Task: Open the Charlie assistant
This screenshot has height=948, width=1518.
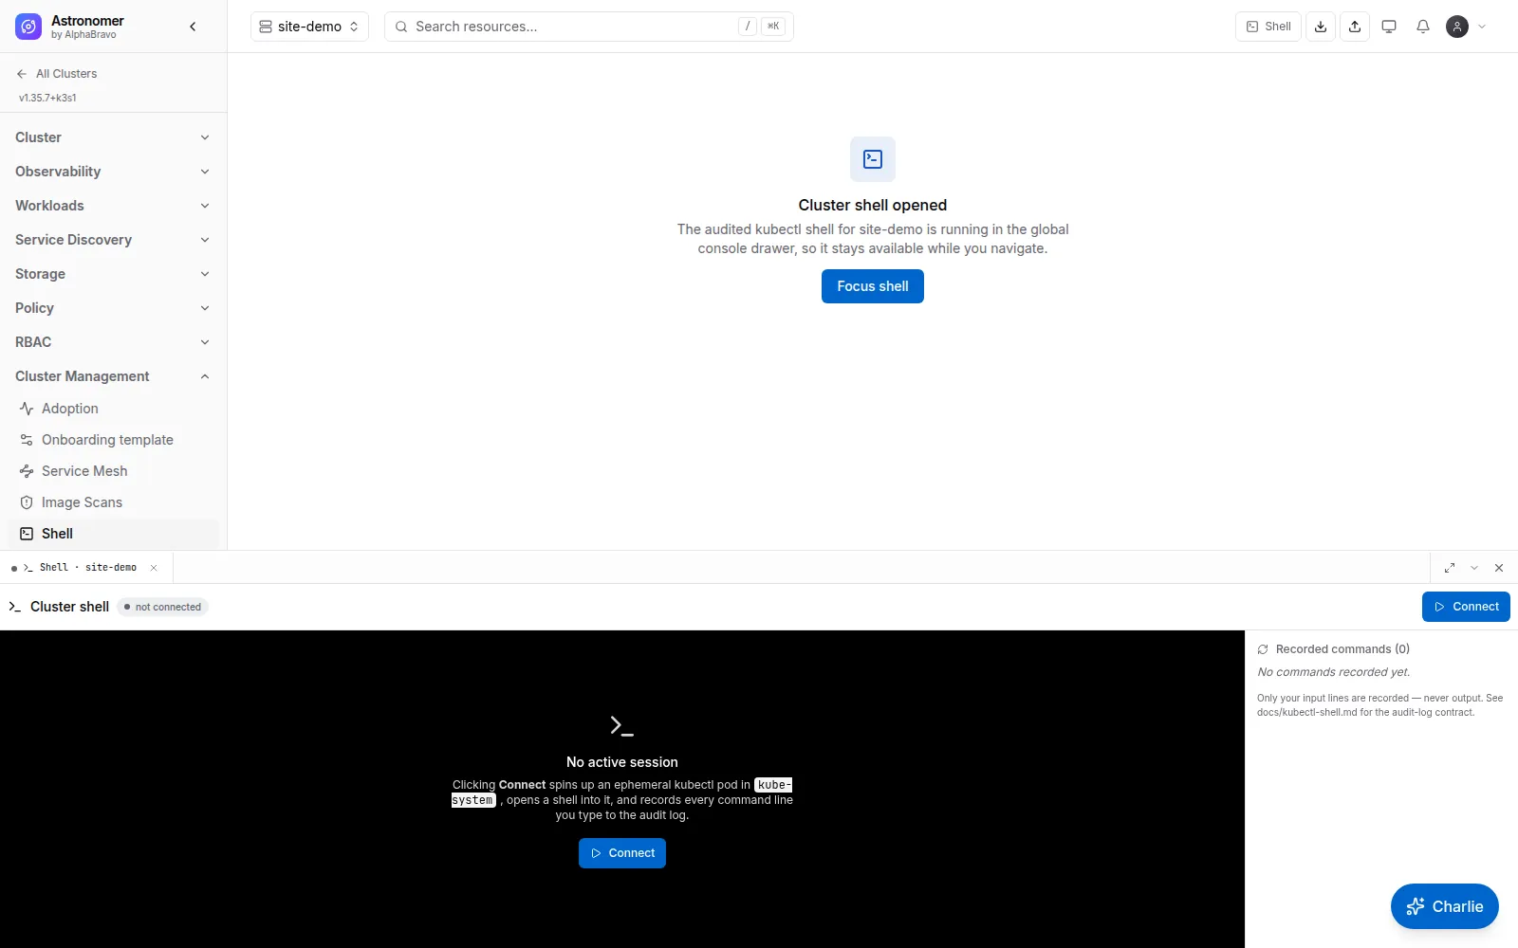Action: pyautogui.click(x=1445, y=906)
